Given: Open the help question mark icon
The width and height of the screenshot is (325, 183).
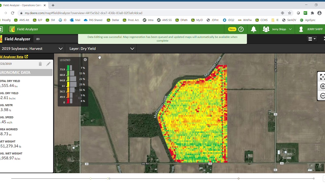Looking at the screenshot, I should [x=241, y=29].
